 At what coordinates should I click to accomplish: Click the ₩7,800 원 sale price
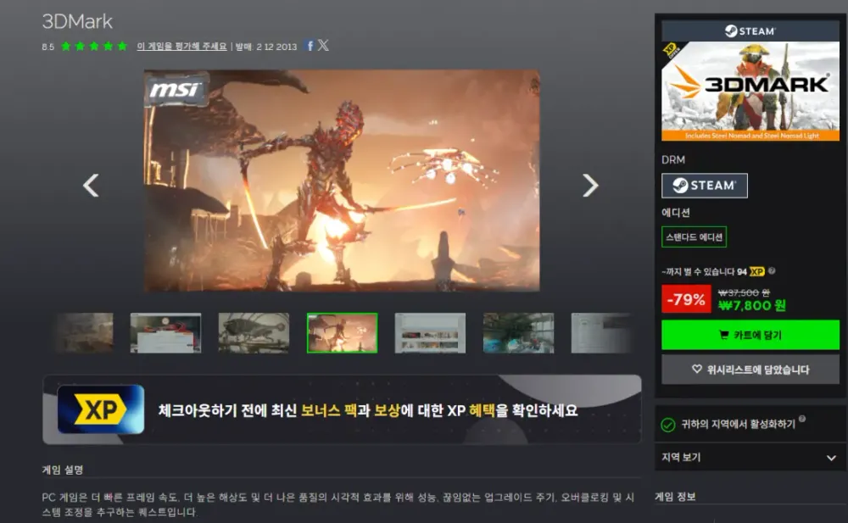(x=751, y=306)
